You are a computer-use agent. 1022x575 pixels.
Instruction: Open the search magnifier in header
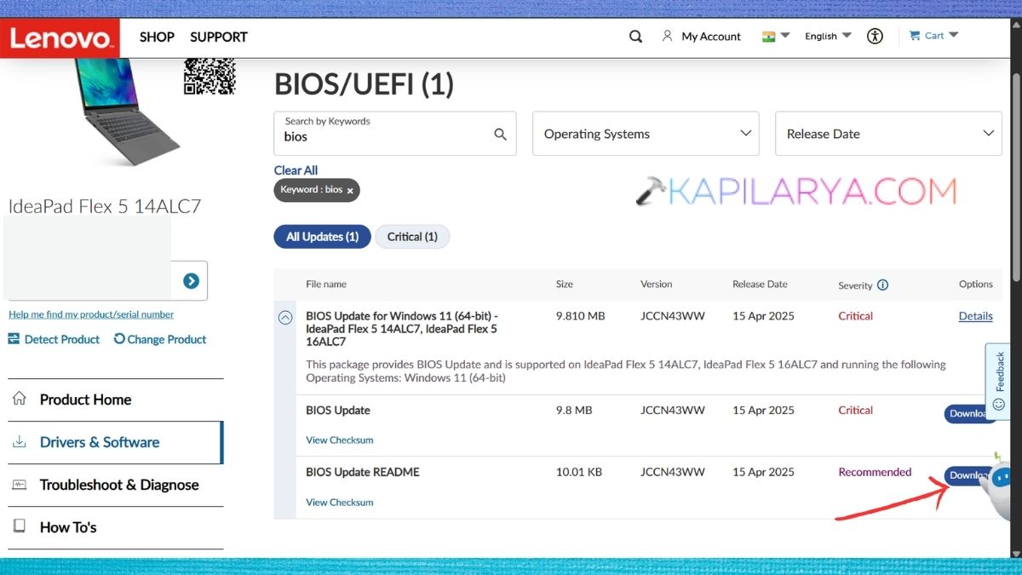coord(635,37)
